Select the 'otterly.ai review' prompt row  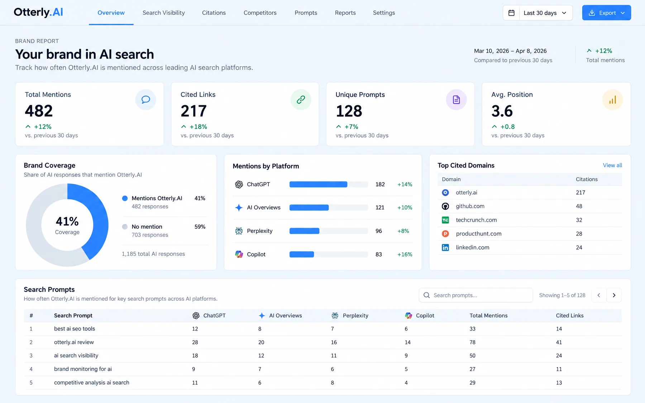(x=323, y=342)
